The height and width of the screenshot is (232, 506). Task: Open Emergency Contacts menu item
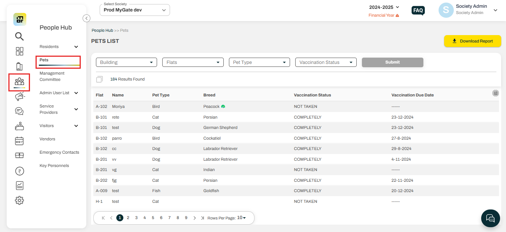point(59,152)
